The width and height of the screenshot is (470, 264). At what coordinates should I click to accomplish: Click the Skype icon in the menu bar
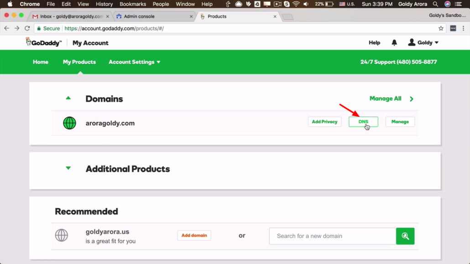click(287, 4)
